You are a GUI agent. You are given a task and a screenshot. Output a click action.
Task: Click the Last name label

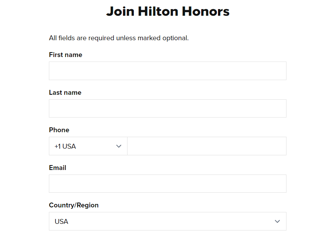tap(65, 92)
